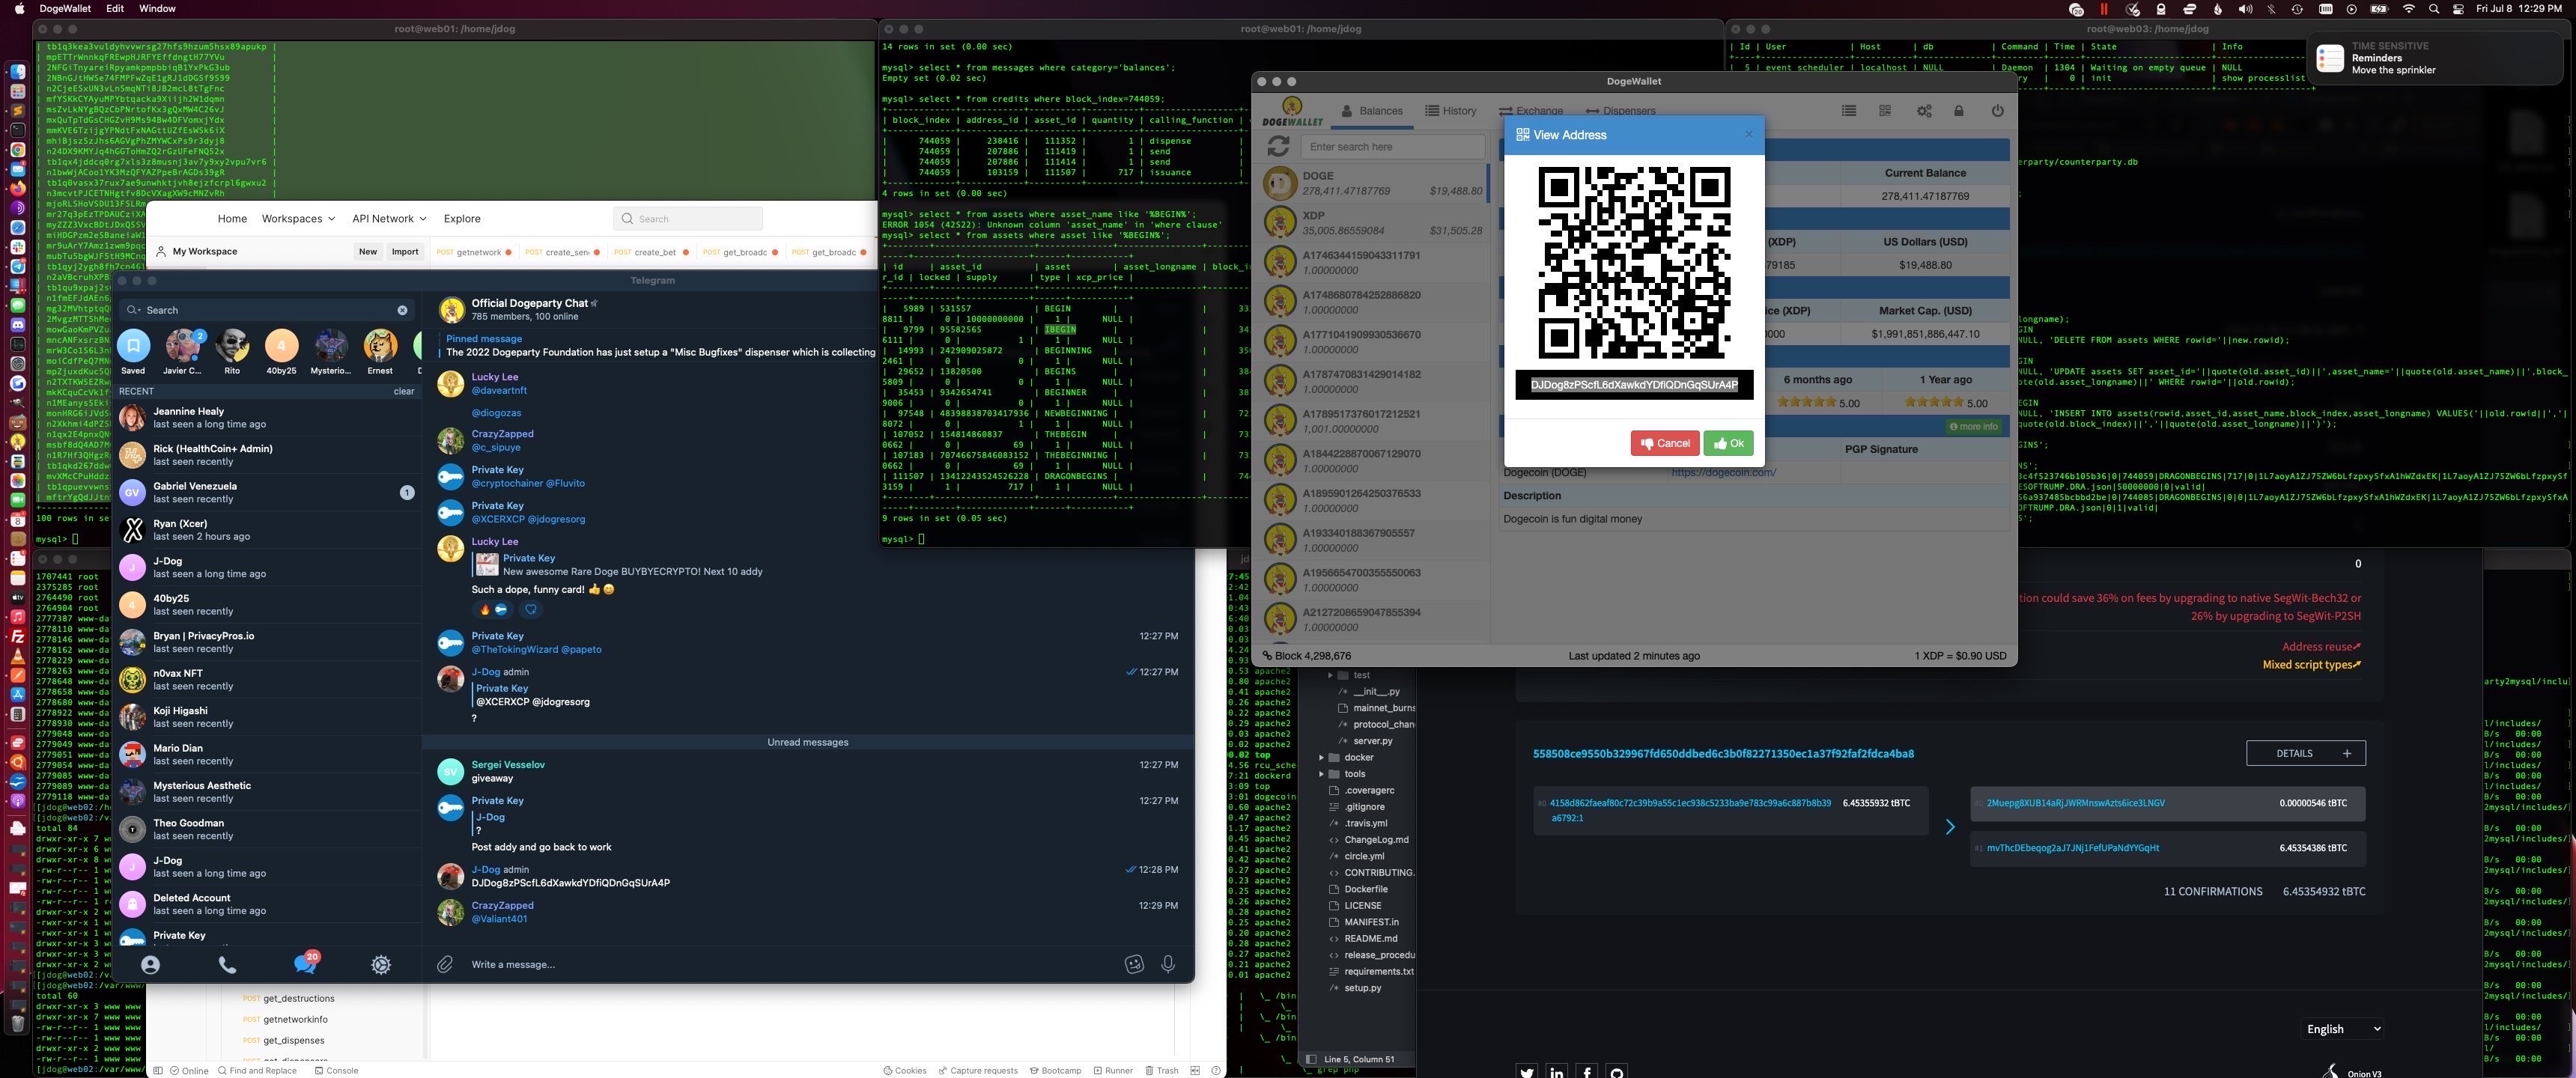Click the QR code icon in DogeWallet toolbar
Screen dimensions: 2576x1078
(1885, 111)
